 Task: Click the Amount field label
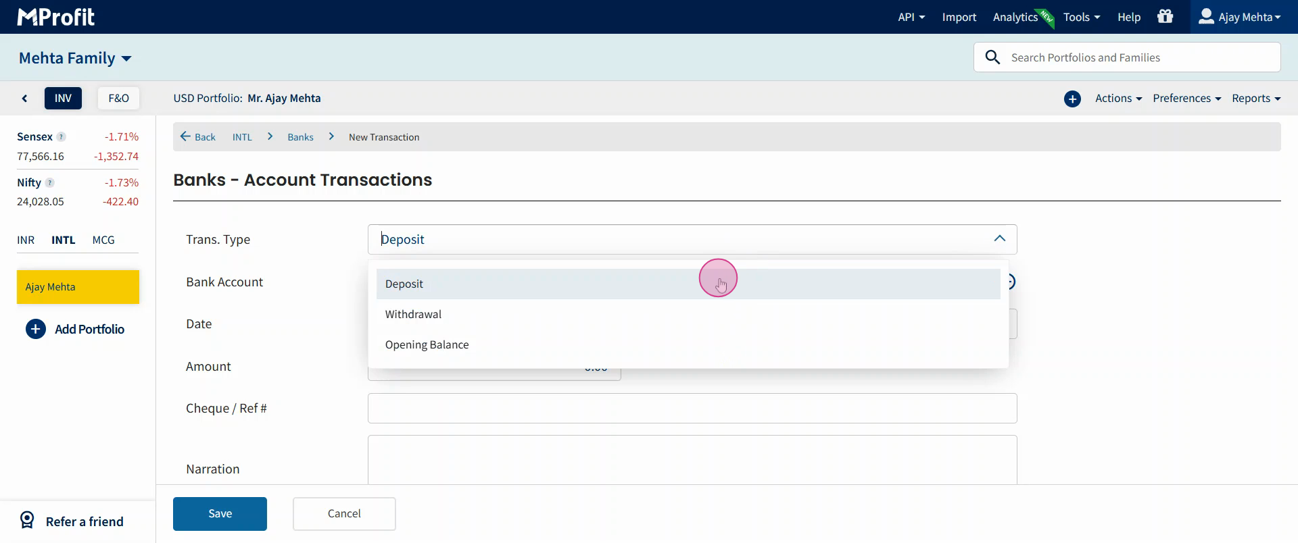pos(208,366)
